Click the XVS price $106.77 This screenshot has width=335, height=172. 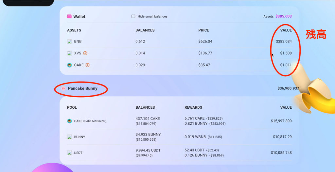point(205,53)
